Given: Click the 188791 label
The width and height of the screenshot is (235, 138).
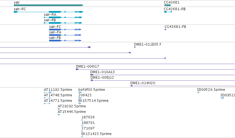Looking at the screenshot, I should click(x=88, y=123).
